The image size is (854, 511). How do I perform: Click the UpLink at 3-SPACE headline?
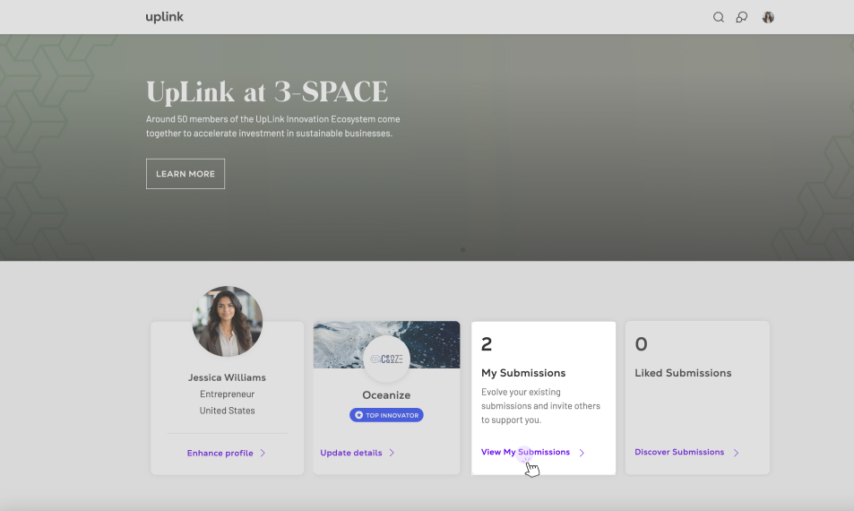267,91
